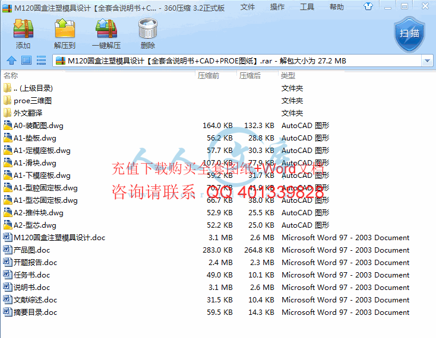436x338 pixels.
Task: Select the file name 'A1-定模座板.dwg'
Action: click(x=42, y=151)
